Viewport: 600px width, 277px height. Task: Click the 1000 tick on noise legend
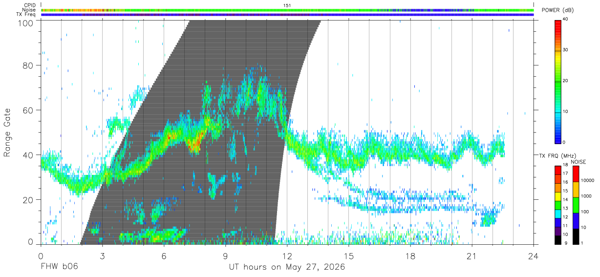587,196
